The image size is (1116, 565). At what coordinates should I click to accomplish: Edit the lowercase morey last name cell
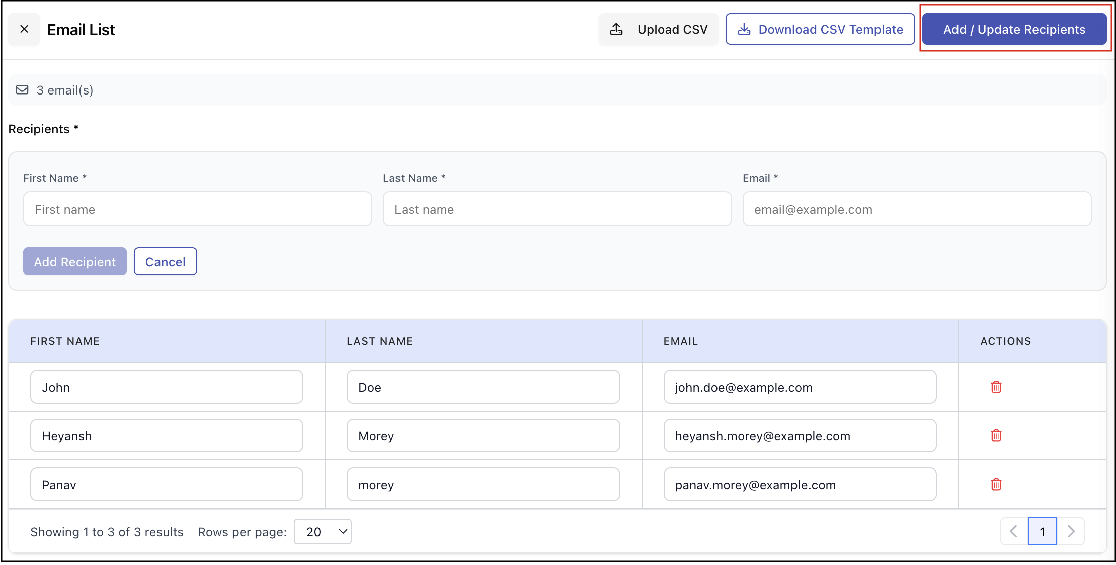[483, 485]
